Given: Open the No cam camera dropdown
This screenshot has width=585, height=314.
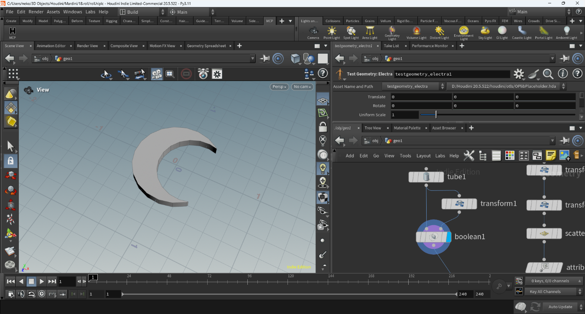Looking at the screenshot, I should (303, 87).
